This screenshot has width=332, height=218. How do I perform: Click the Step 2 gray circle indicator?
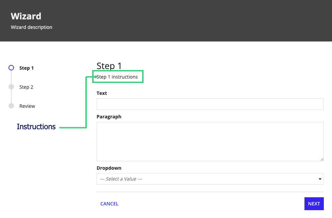point(11,87)
